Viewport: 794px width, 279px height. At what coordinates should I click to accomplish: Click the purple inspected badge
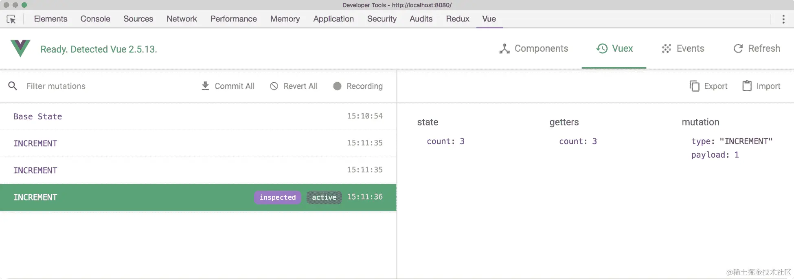pyautogui.click(x=278, y=197)
